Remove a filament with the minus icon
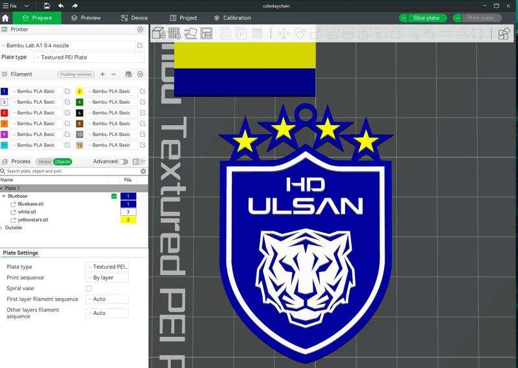518x368 pixels. (114, 75)
